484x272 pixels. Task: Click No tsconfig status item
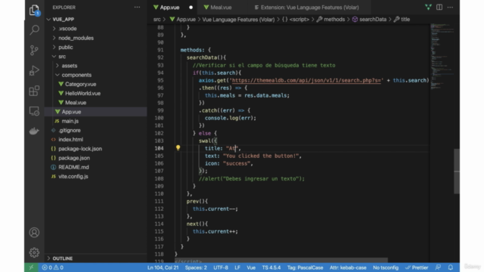coord(386,267)
